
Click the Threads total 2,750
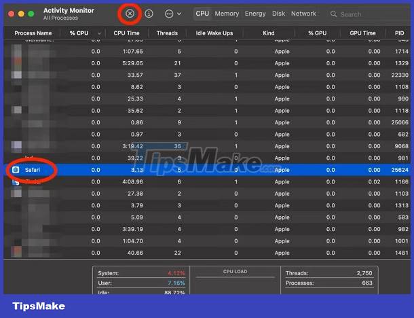[364, 273]
